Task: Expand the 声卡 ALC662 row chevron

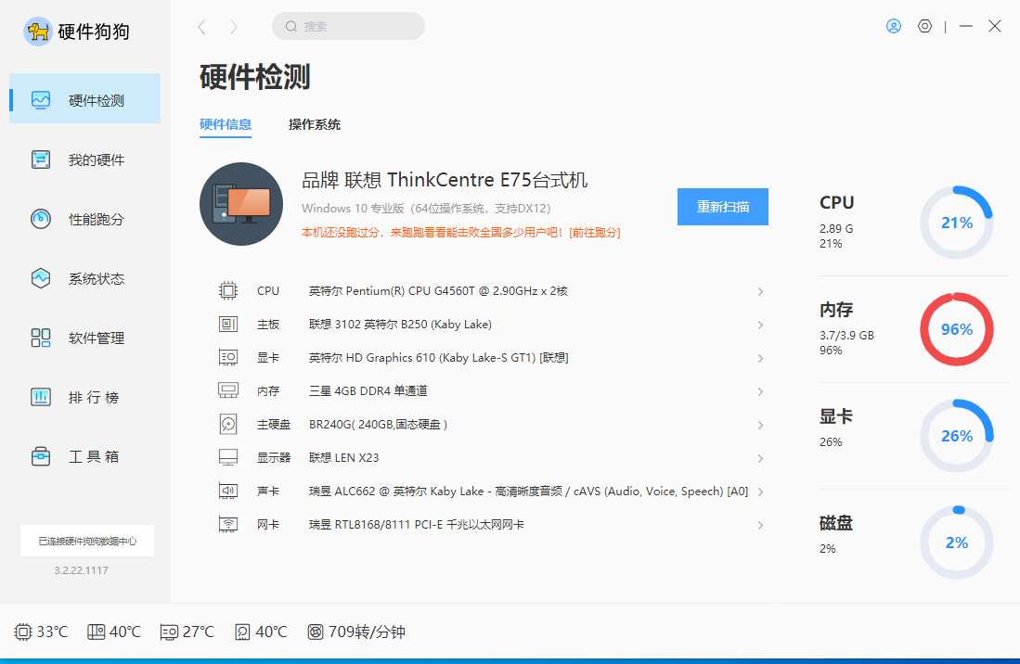Action: [x=760, y=492]
